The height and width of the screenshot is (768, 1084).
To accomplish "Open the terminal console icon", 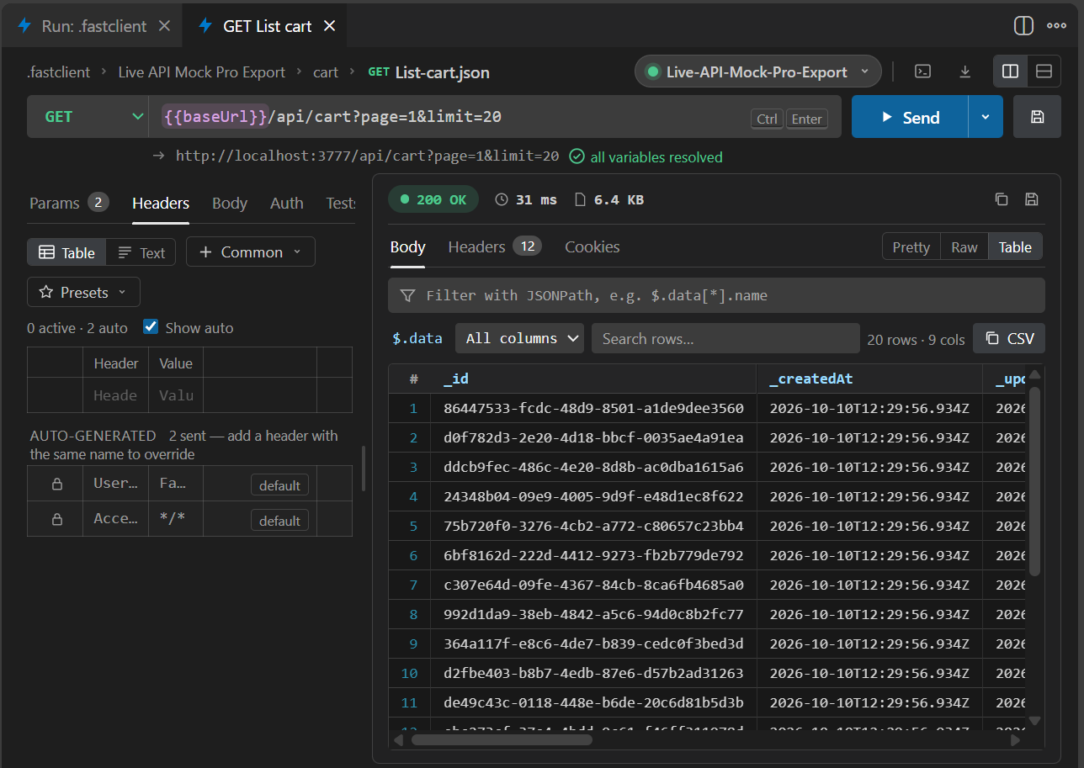I will point(923,72).
